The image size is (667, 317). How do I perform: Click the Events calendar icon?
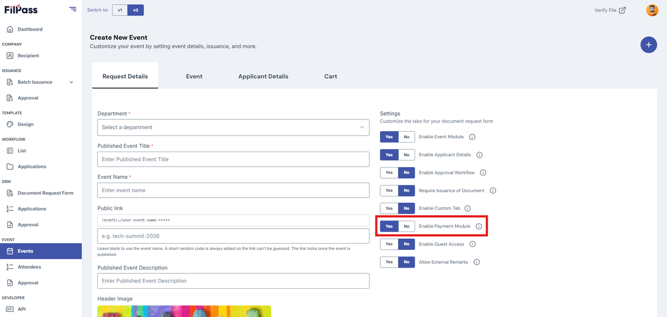click(x=10, y=251)
